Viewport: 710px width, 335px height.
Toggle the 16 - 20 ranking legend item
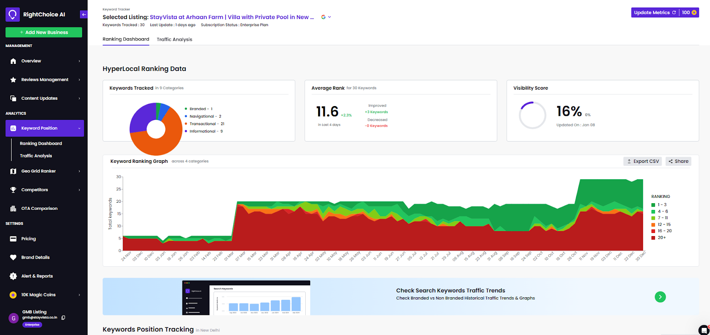[x=662, y=231]
